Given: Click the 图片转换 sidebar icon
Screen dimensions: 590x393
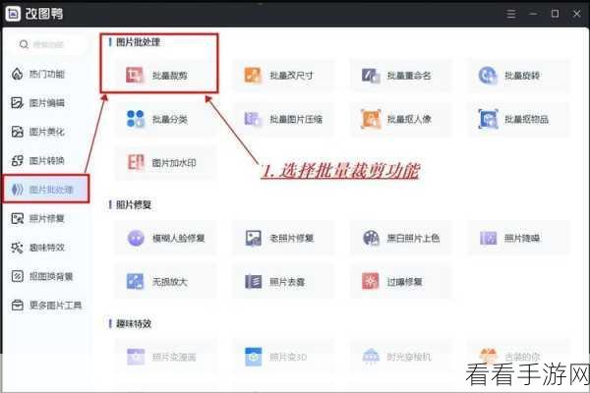Looking at the screenshot, I should click(17, 160).
